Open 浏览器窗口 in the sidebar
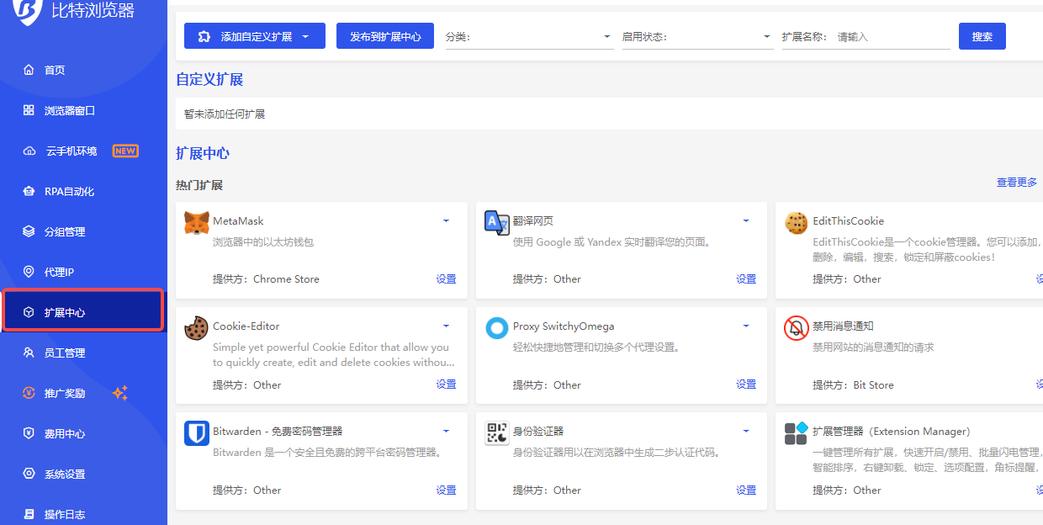 click(70, 111)
